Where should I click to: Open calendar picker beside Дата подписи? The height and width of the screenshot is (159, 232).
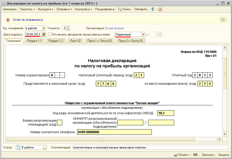pos(44,34)
